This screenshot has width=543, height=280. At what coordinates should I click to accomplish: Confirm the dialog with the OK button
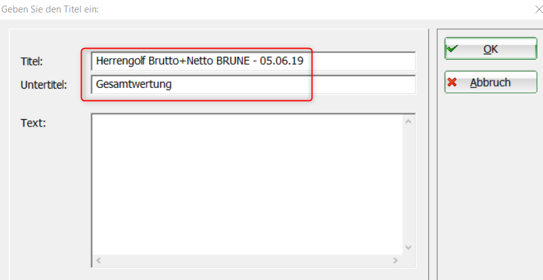(x=491, y=49)
